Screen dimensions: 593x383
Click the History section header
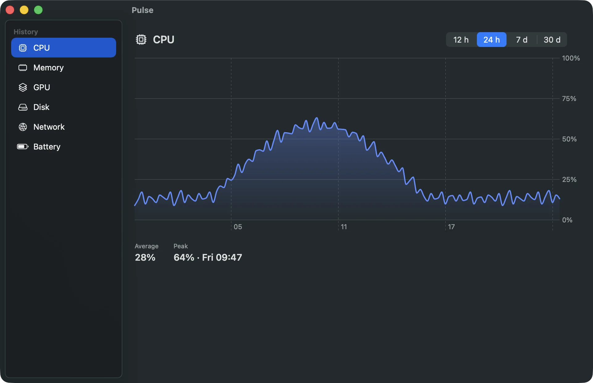point(26,32)
